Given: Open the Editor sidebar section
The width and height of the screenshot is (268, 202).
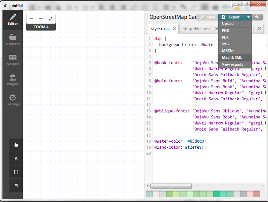Looking at the screenshot, I should pyautogui.click(x=13, y=20).
